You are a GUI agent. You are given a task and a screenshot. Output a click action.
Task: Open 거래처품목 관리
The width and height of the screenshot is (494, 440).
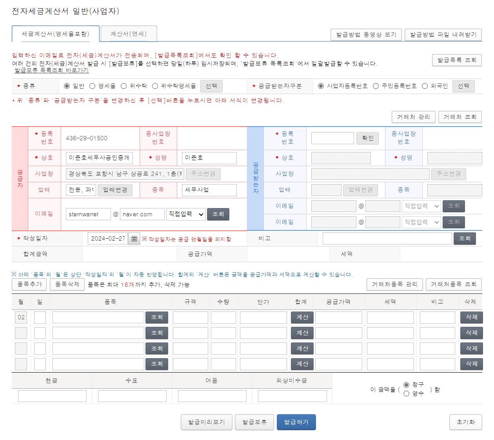coord(395,284)
